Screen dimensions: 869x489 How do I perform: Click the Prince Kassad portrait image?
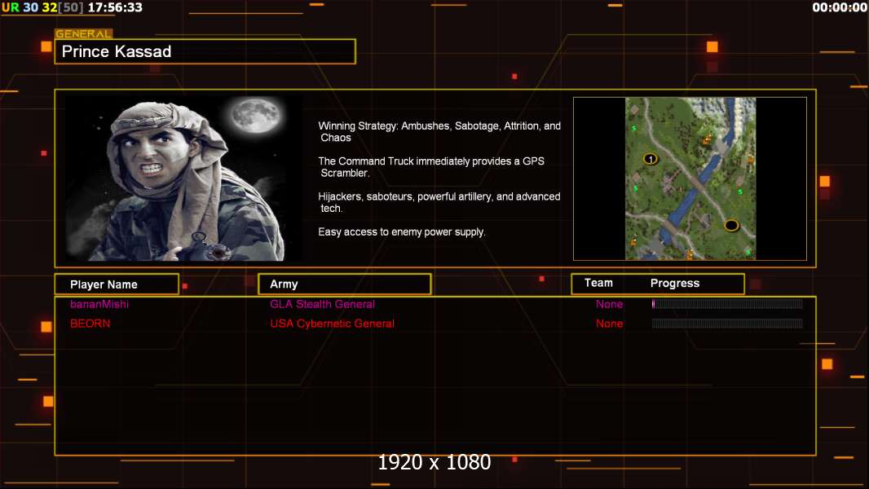point(183,178)
